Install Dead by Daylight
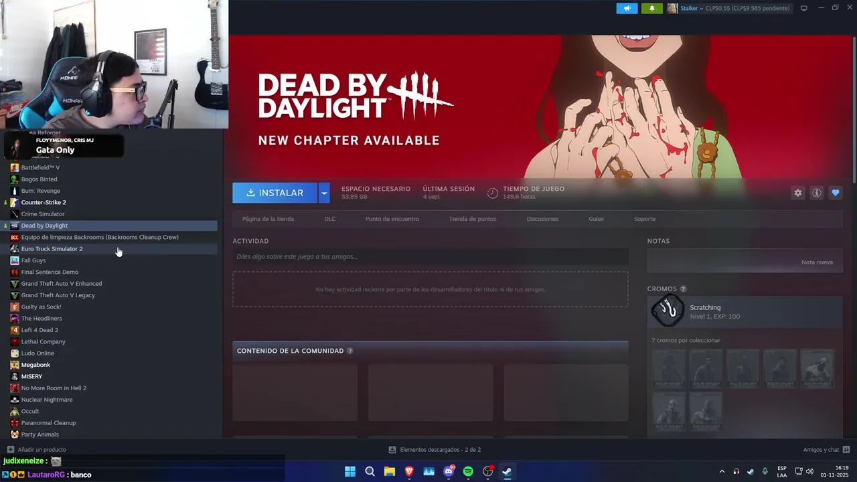The height and width of the screenshot is (482, 857). pyautogui.click(x=275, y=193)
